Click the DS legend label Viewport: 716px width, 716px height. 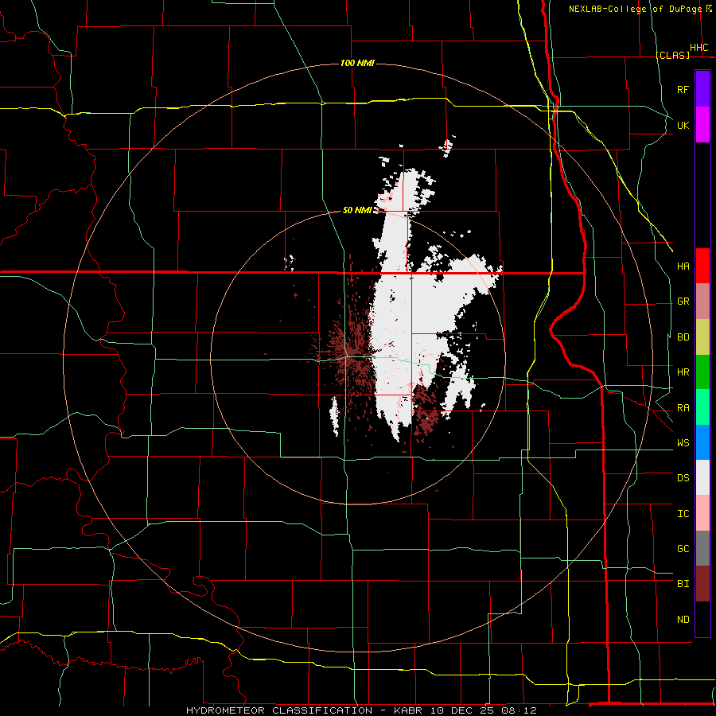coord(683,478)
